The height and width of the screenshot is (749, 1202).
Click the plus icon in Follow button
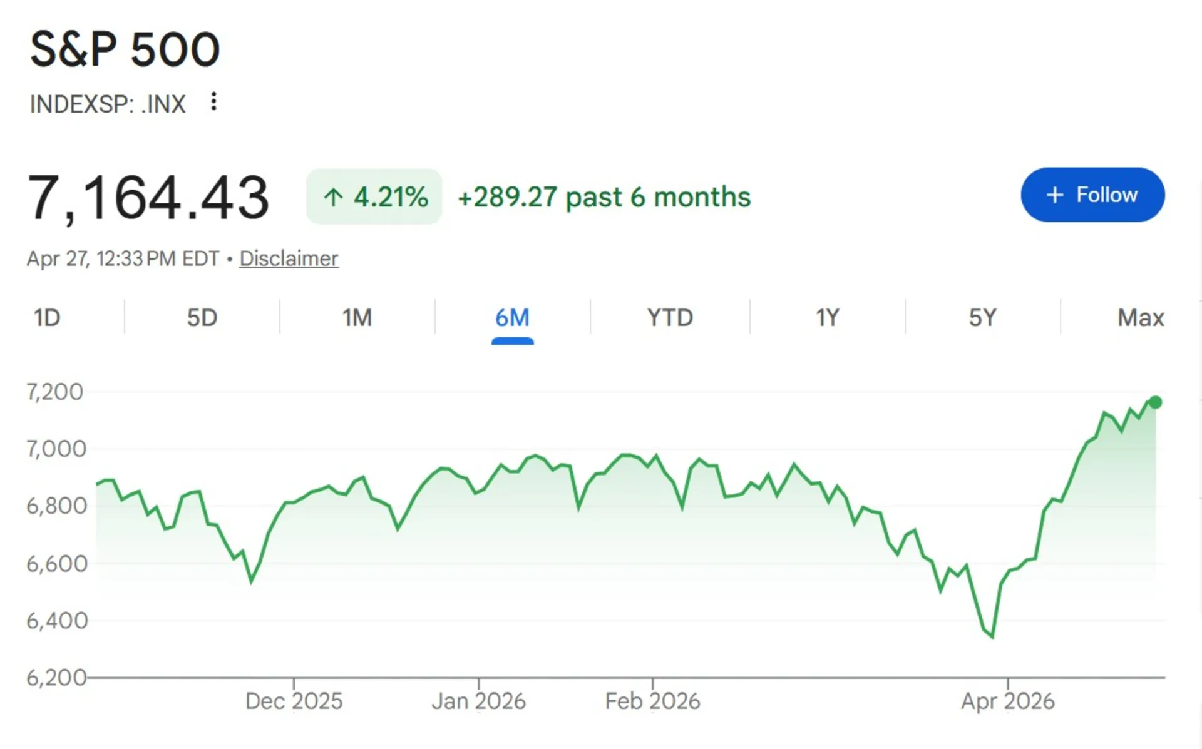(1054, 195)
